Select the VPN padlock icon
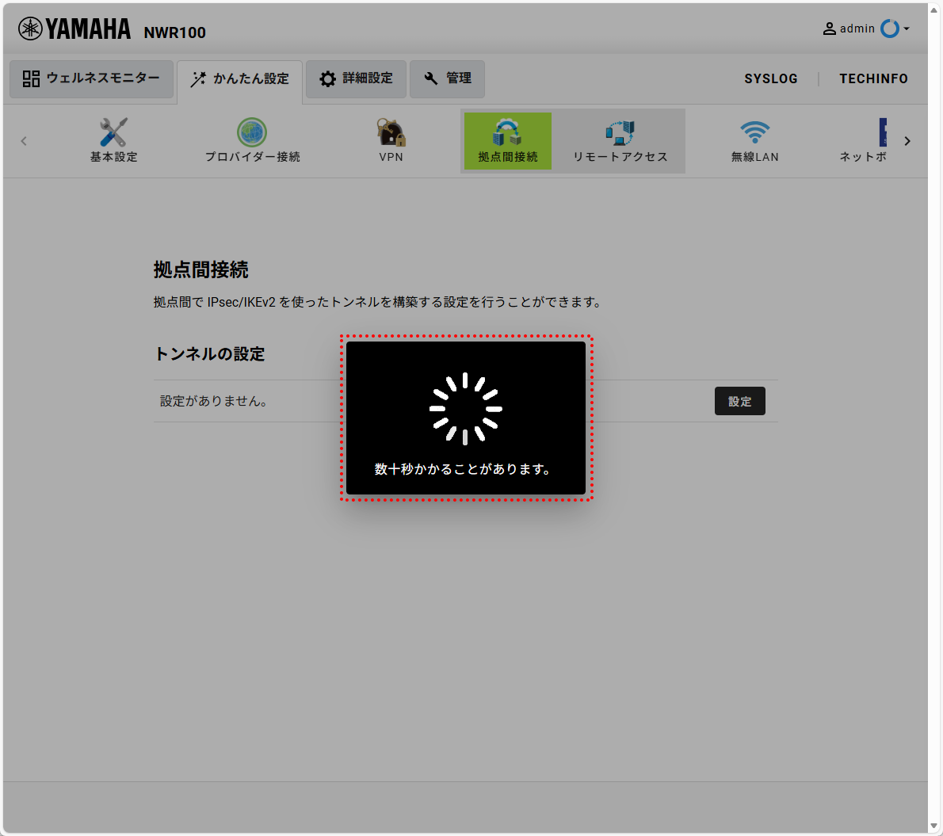Screen dimensions: 943x836 [x=391, y=132]
